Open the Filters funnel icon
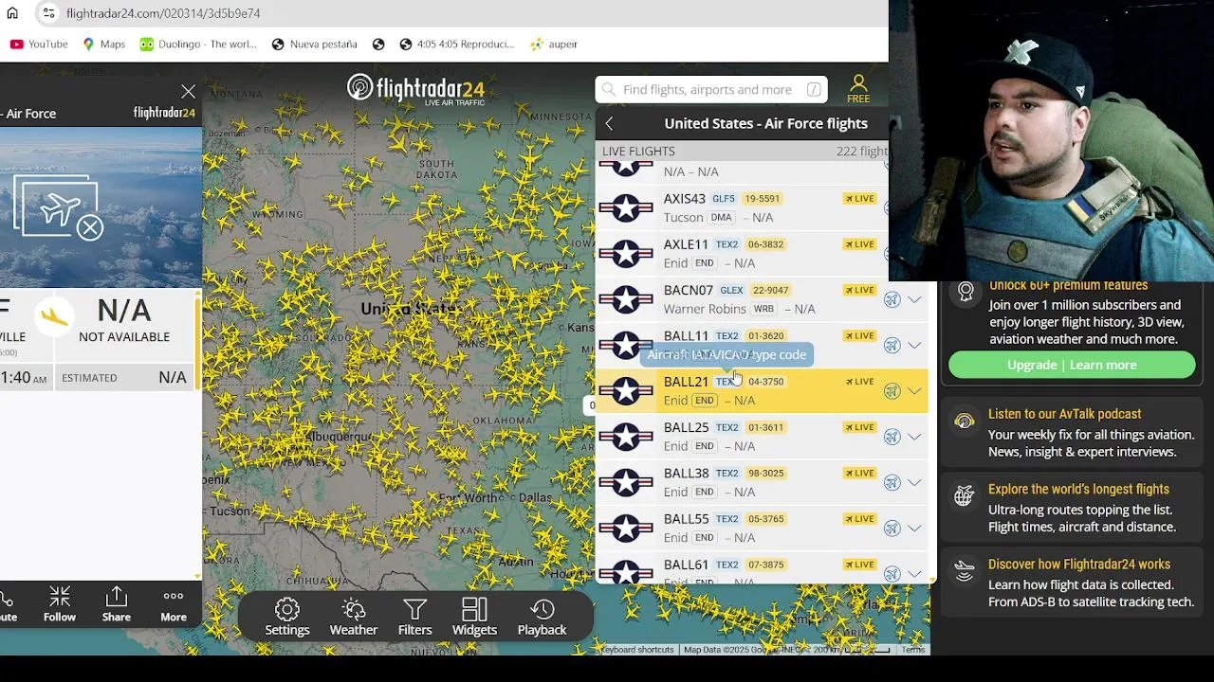The width and height of the screenshot is (1214, 682). 414,617
